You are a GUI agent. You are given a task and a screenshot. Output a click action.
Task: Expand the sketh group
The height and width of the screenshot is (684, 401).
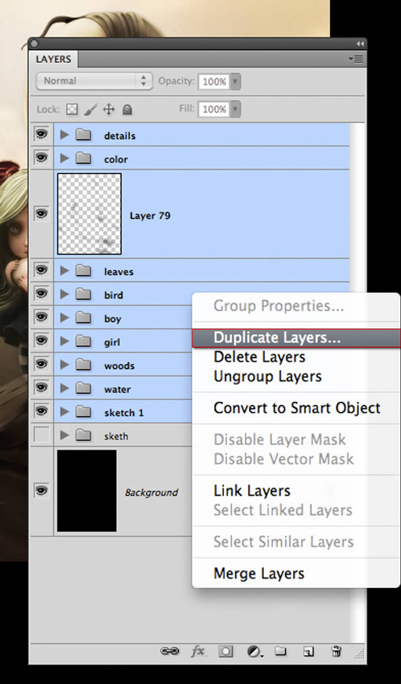click(x=65, y=436)
